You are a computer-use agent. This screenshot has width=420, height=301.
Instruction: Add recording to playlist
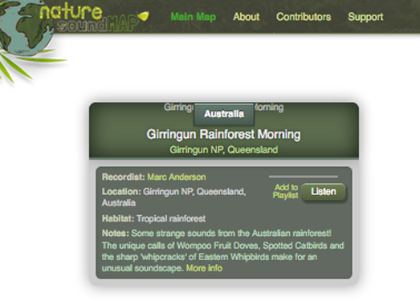coord(286,191)
